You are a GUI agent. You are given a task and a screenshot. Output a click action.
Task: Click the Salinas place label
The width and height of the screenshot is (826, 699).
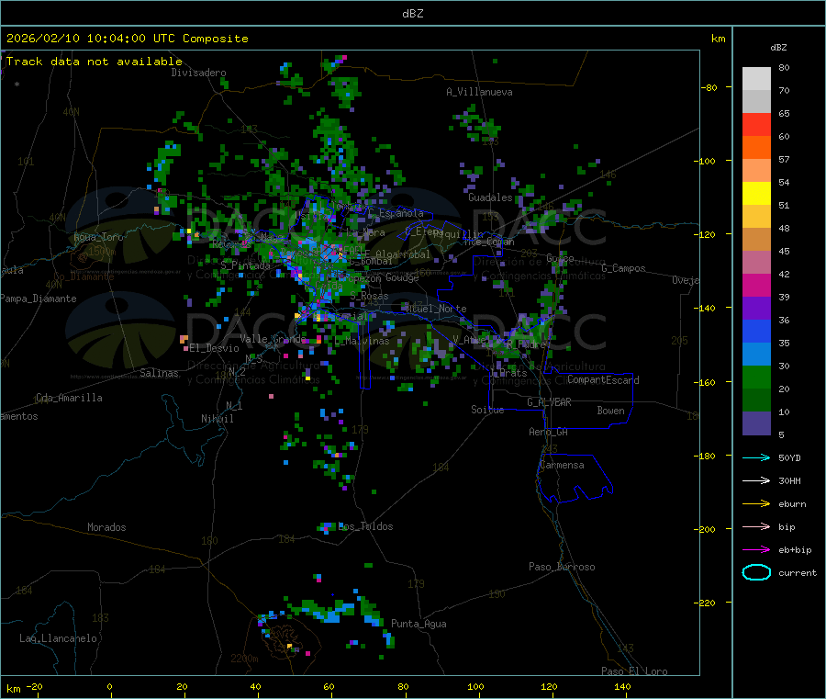[159, 373]
